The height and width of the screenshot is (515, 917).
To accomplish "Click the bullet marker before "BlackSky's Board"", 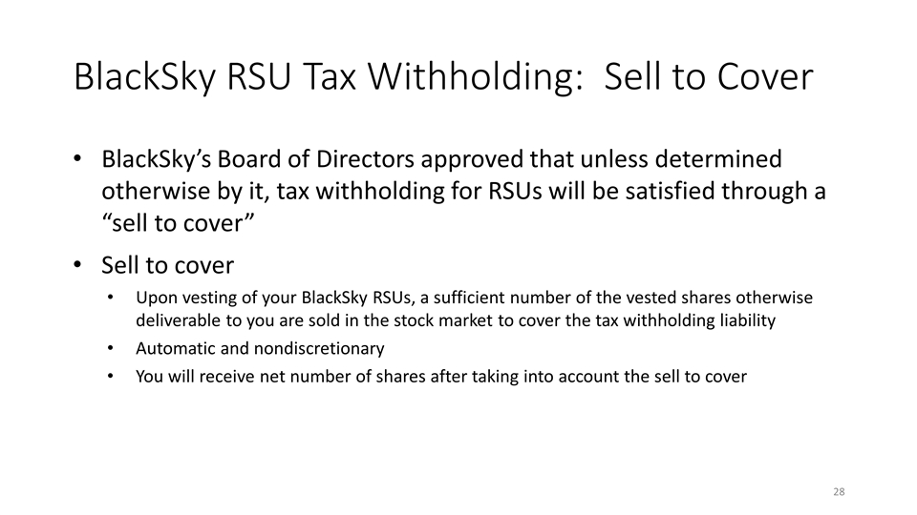I will coord(80,159).
